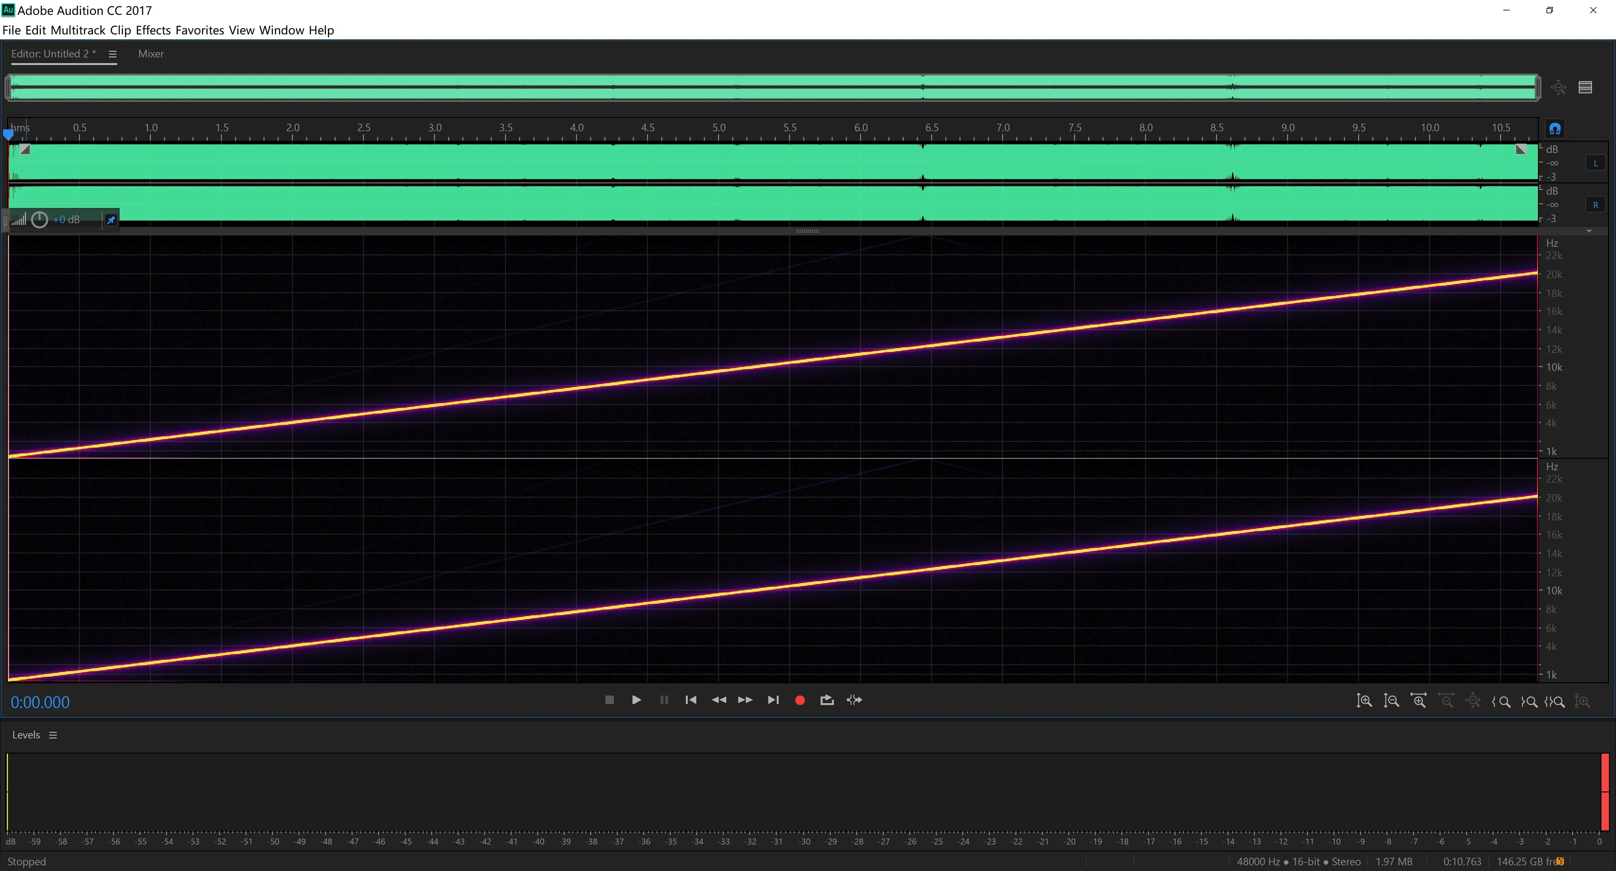Click the Levels panel title
This screenshot has width=1616, height=871.
[x=26, y=735]
